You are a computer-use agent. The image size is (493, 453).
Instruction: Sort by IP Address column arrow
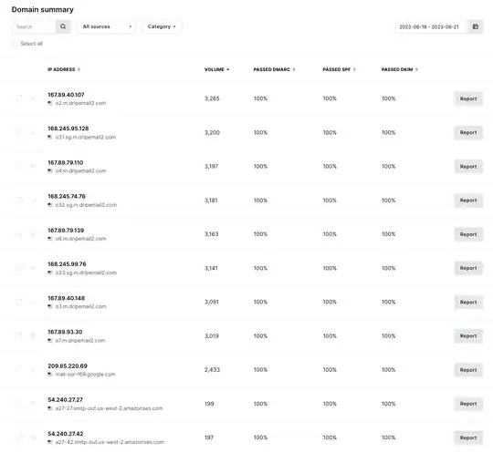click(79, 69)
